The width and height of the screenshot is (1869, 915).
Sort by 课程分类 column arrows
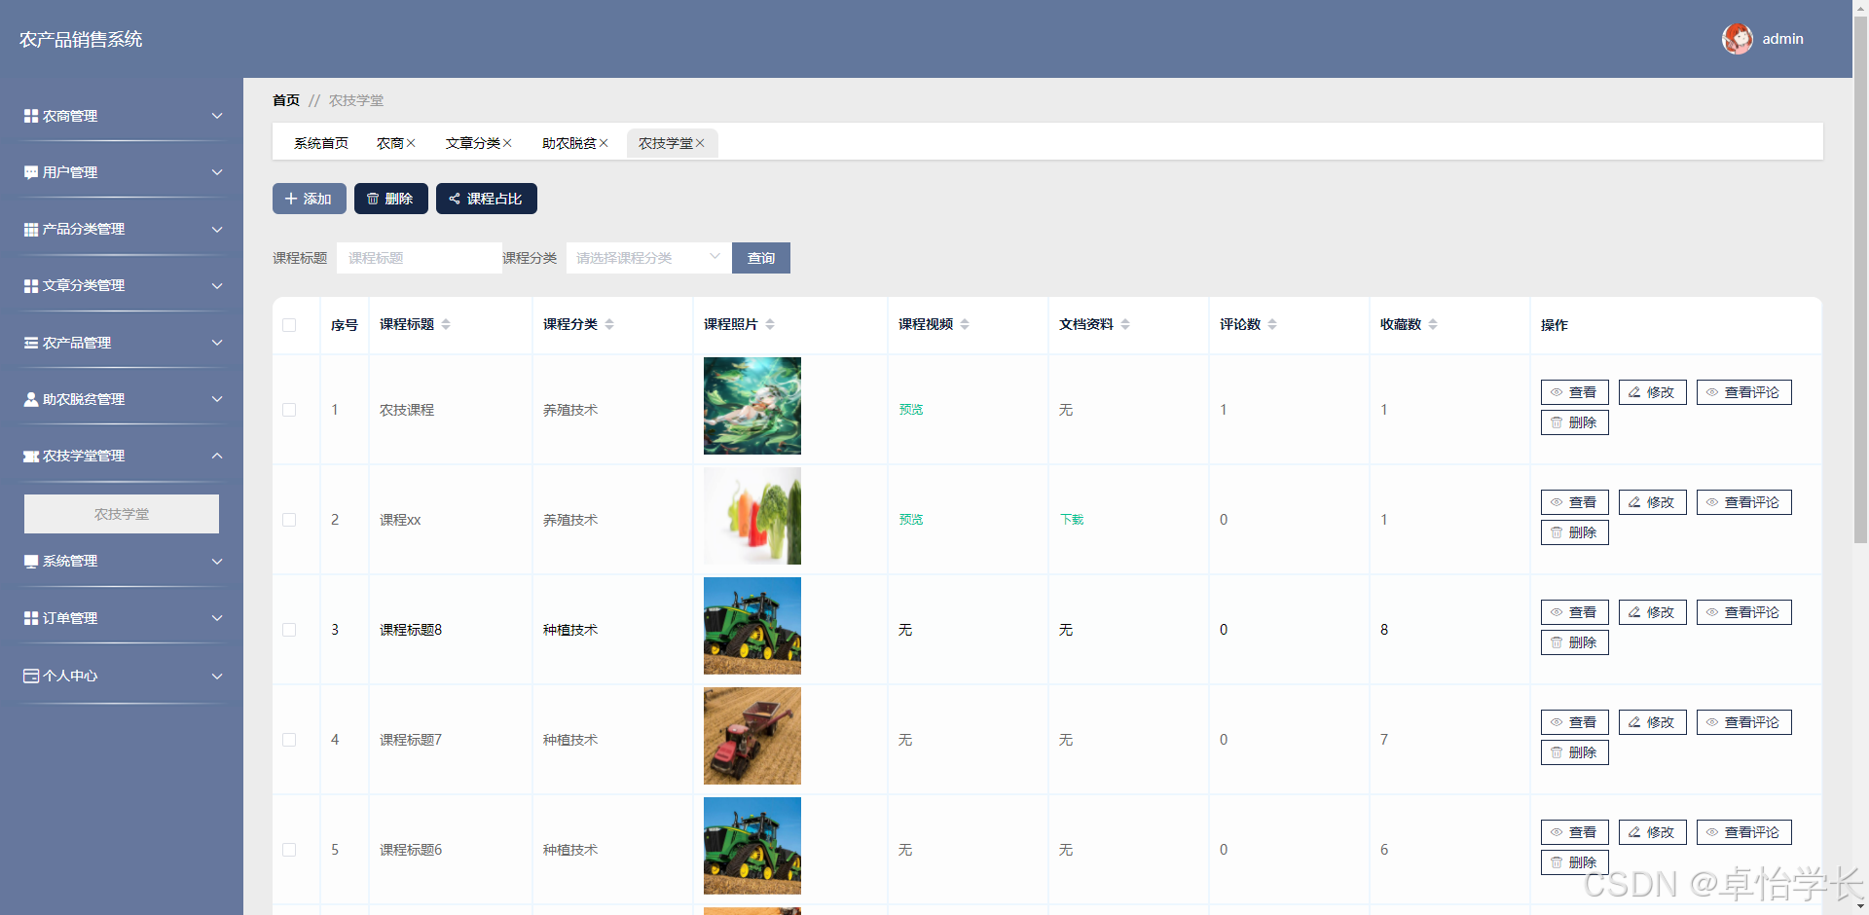pyautogui.click(x=609, y=324)
